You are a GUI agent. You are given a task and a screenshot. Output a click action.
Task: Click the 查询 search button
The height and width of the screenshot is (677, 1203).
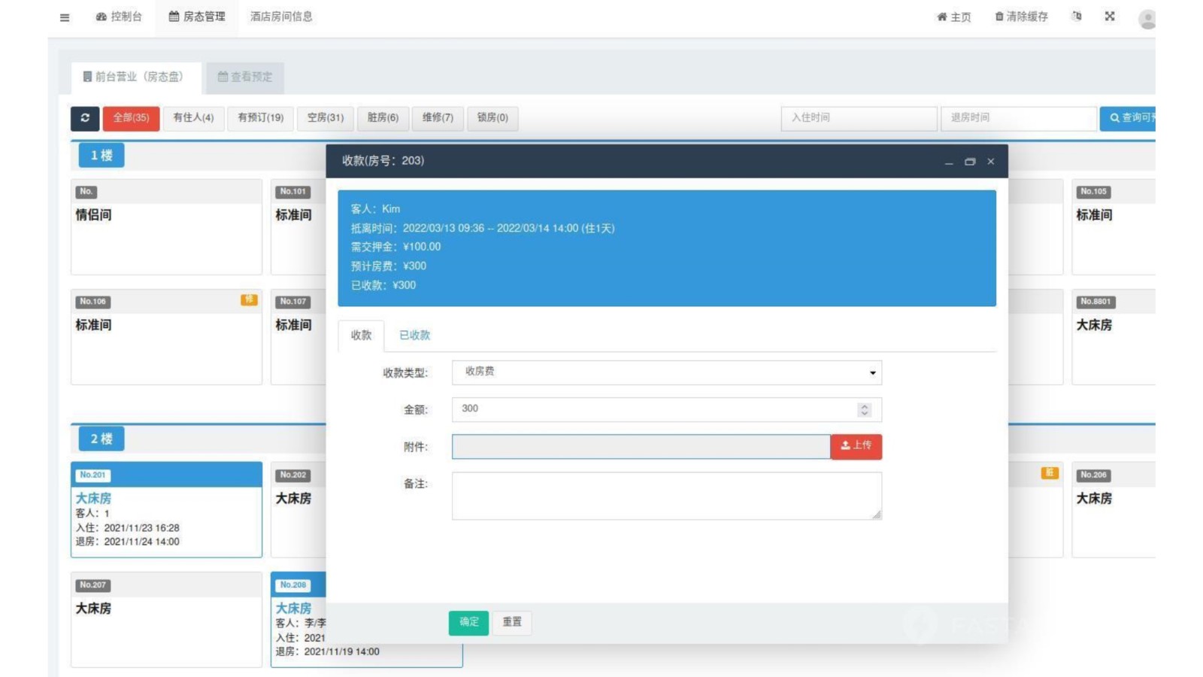coord(1128,118)
